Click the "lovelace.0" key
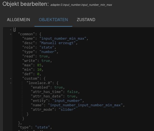Screen dimensions: 154x131 (x=39, y=83)
